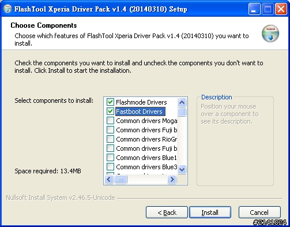The image size is (290, 227).
Task: Close the setup window
Action: (281, 9)
